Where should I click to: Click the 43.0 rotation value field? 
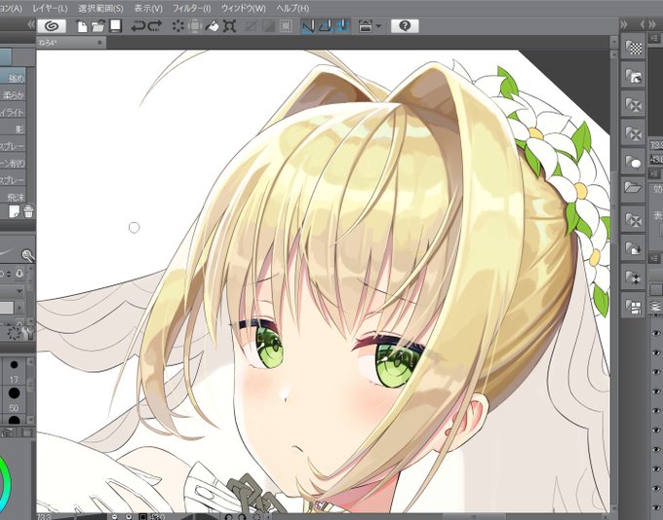(656, 160)
